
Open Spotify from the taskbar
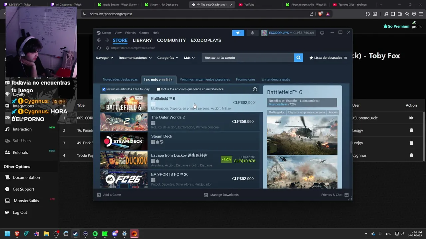pyautogui.click(x=95, y=234)
